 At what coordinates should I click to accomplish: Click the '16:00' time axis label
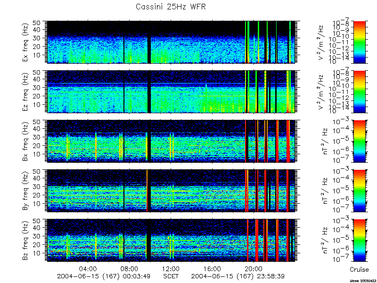213,268
